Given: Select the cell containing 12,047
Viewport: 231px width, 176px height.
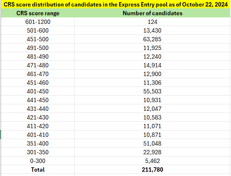Looking at the screenshot, I should (x=152, y=109).
